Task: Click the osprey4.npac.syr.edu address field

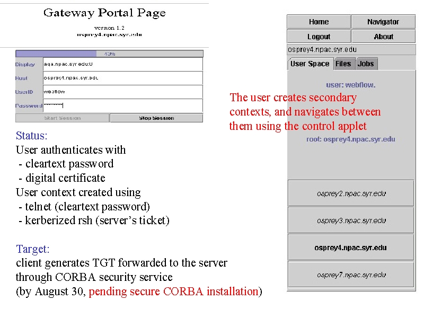Action: click(x=351, y=50)
